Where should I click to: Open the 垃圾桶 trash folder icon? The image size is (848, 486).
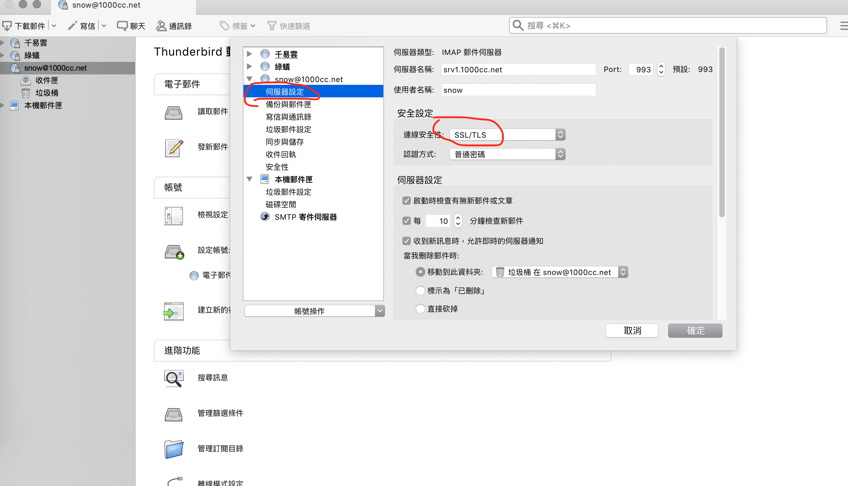click(26, 93)
